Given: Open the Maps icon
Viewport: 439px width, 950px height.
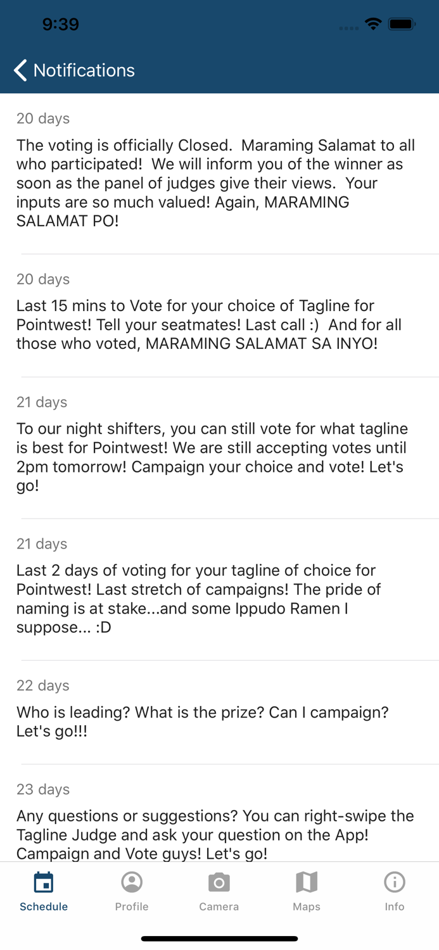Looking at the screenshot, I should [x=307, y=882].
